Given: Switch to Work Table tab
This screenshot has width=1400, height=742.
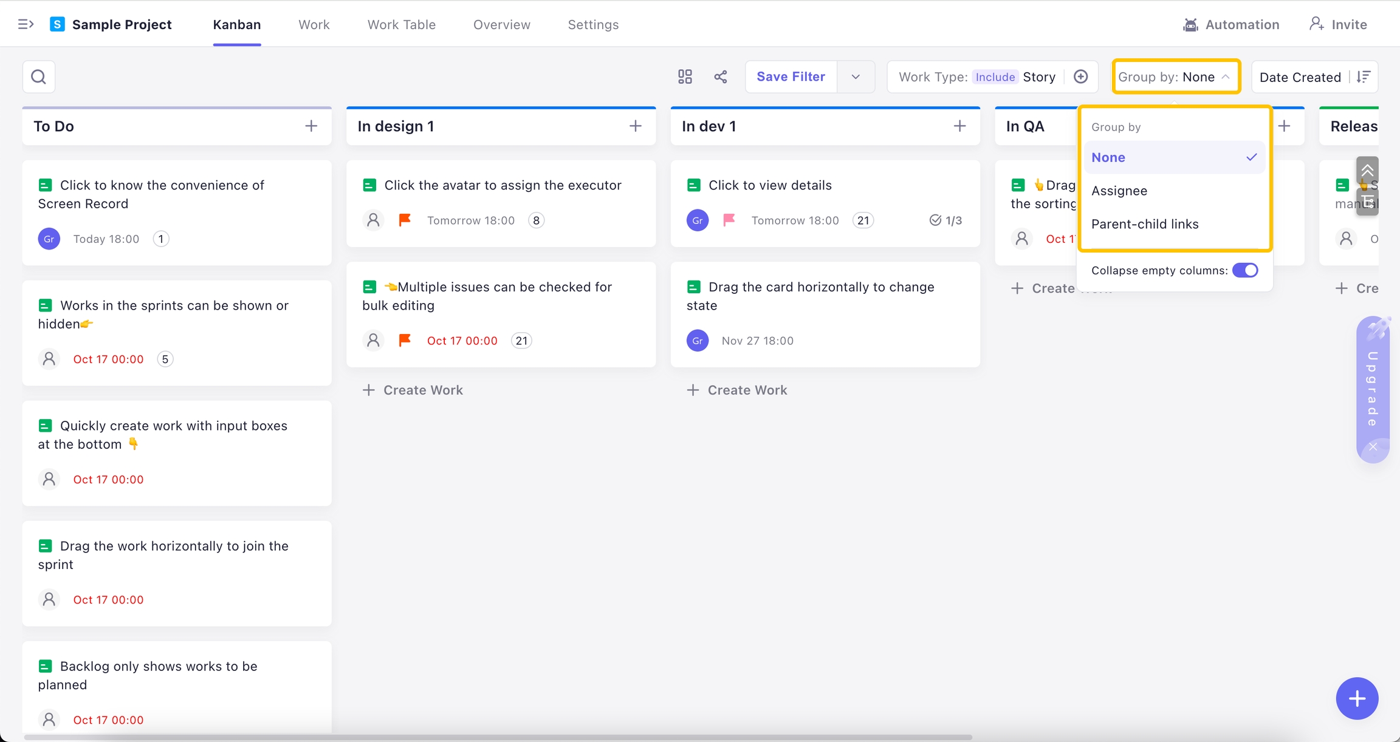Looking at the screenshot, I should (401, 25).
